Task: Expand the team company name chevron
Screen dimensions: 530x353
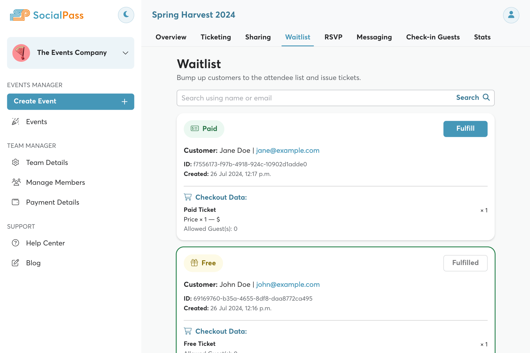Action: point(125,53)
